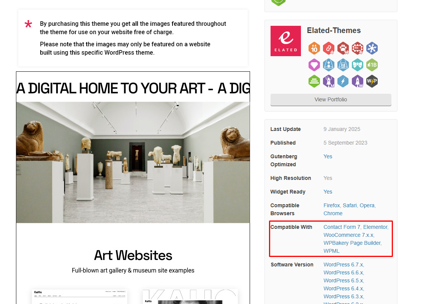Image resolution: width=448 pixels, height=304 pixels.
Task: Open the WordPress 6.7.x link
Action: click(343, 265)
